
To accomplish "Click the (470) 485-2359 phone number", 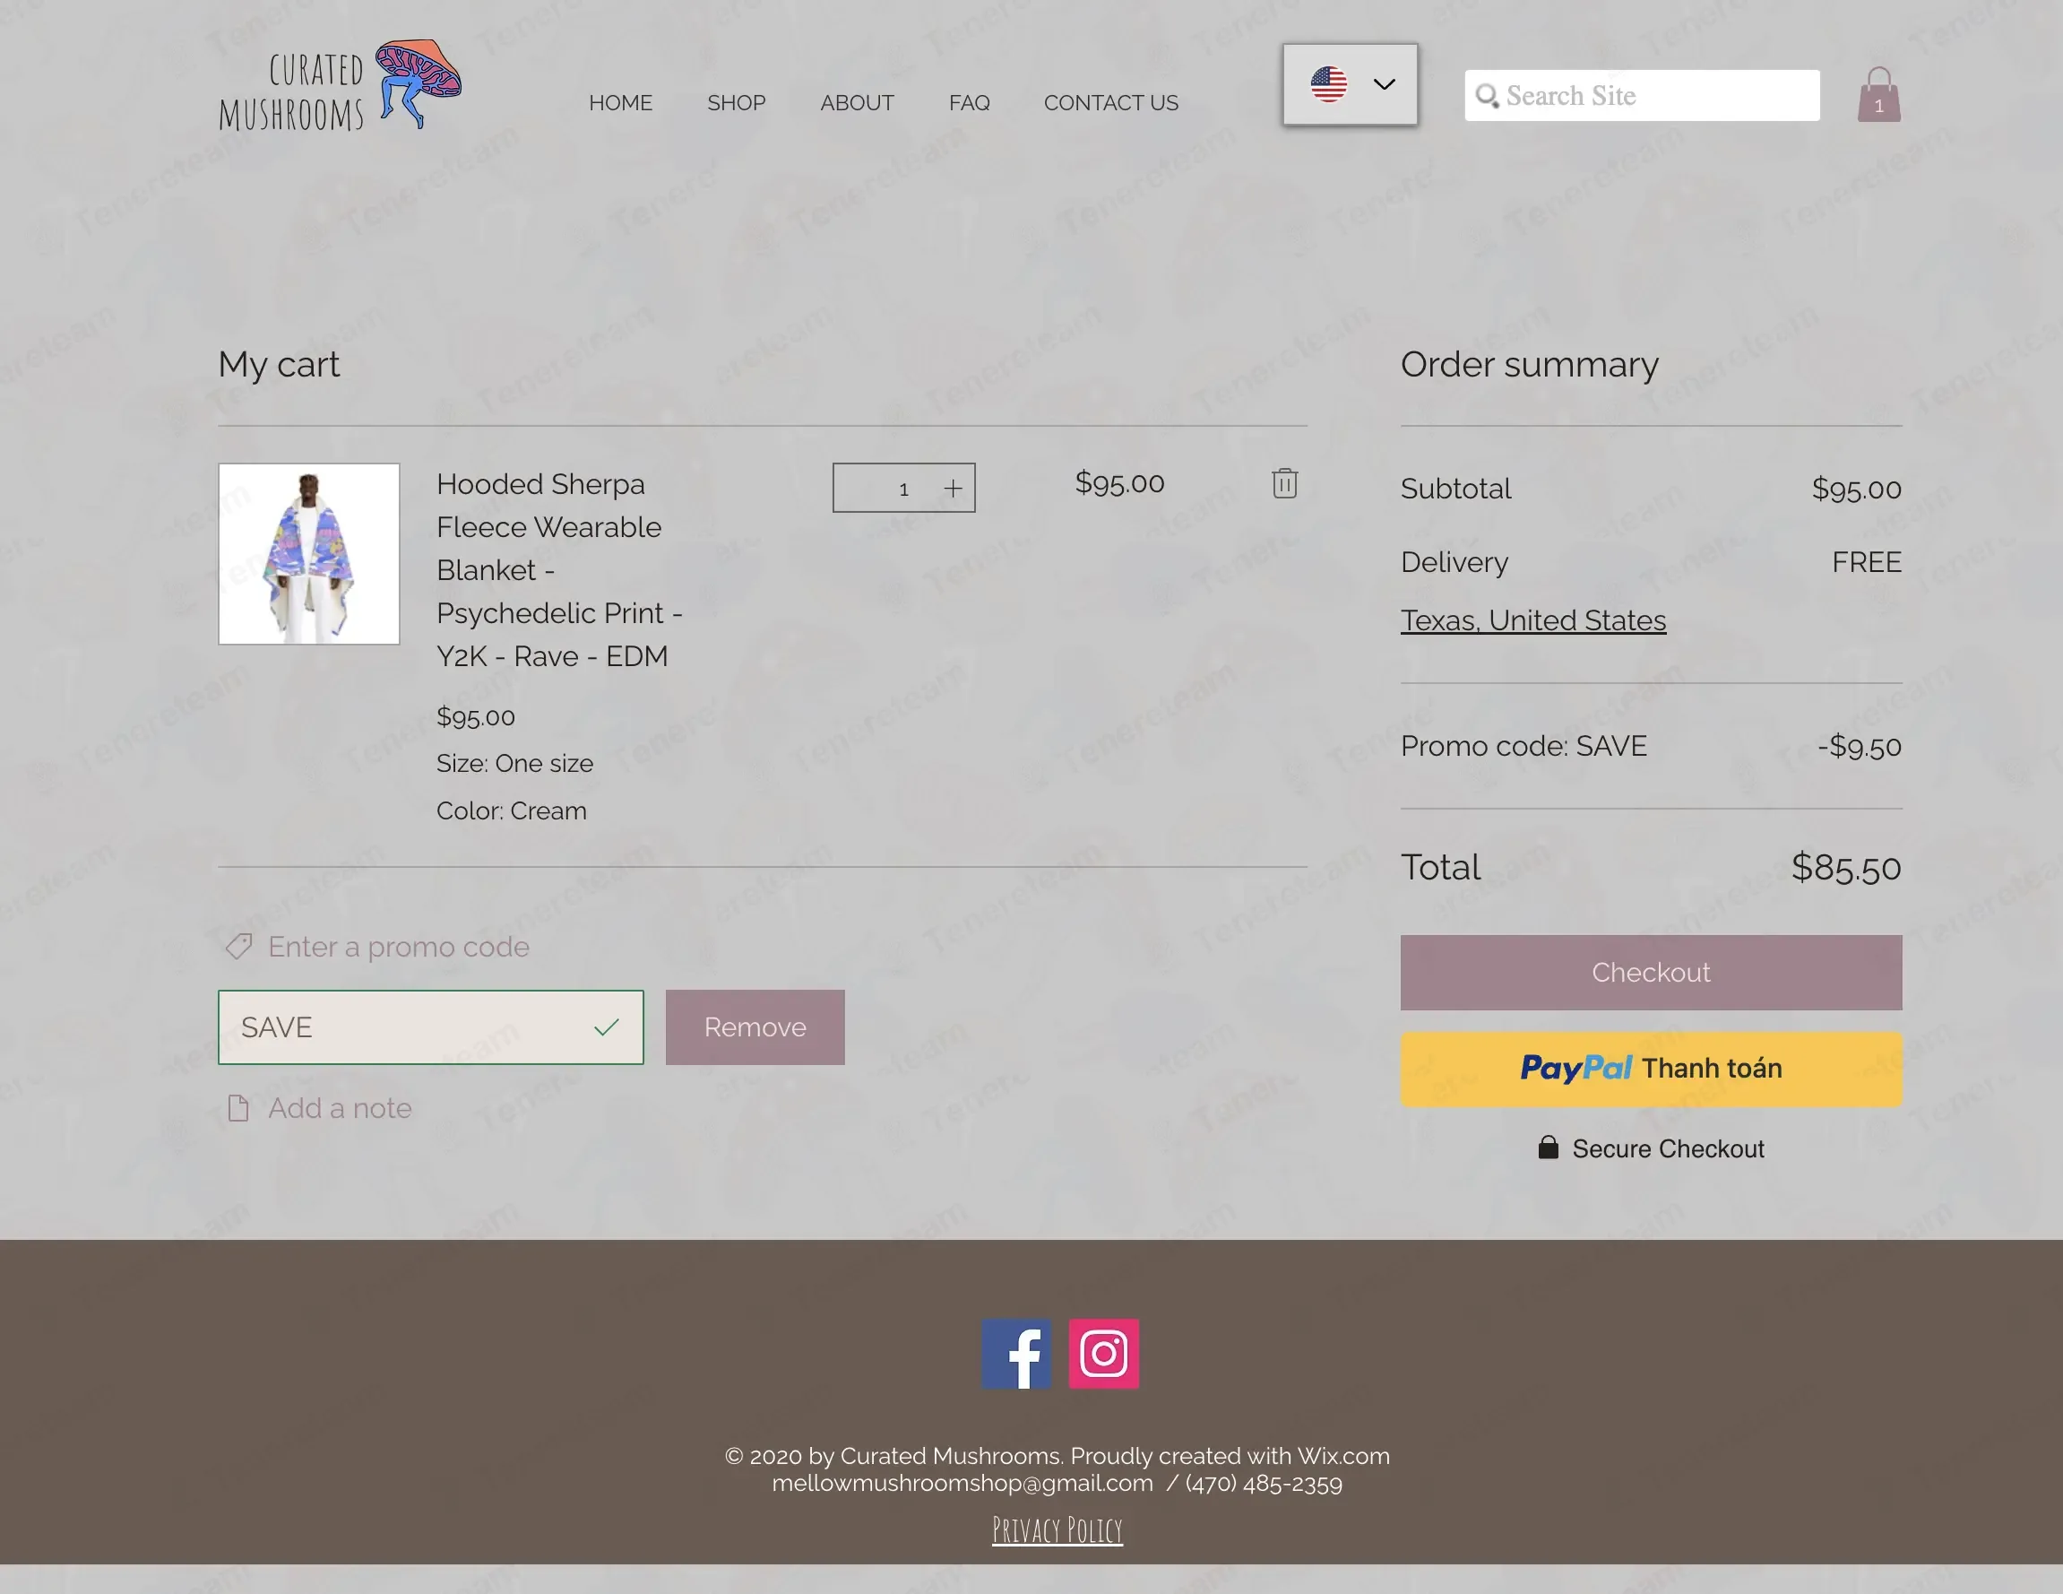I will (x=1264, y=1484).
